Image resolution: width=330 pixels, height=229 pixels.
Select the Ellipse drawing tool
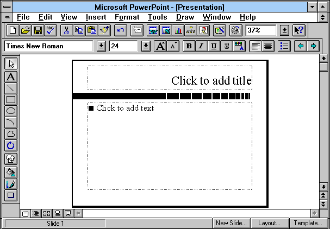click(x=10, y=111)
